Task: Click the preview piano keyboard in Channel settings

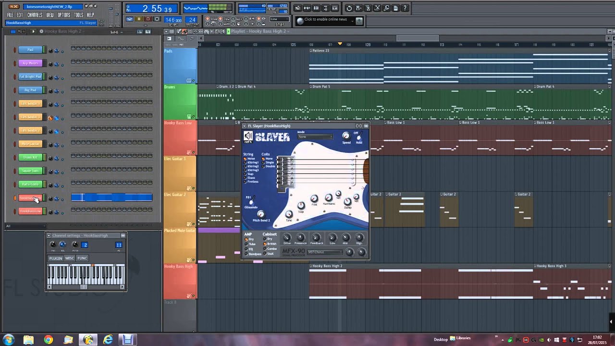Action: [86, 275]
